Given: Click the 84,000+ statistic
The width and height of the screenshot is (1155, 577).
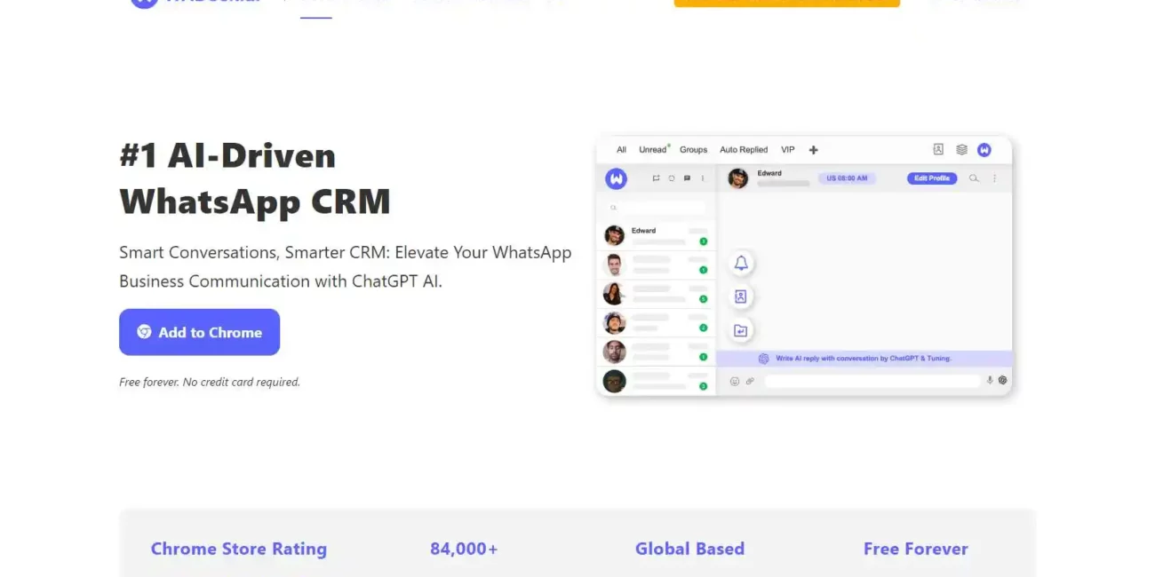Looking at the screenshot, I should pos(464,549).
